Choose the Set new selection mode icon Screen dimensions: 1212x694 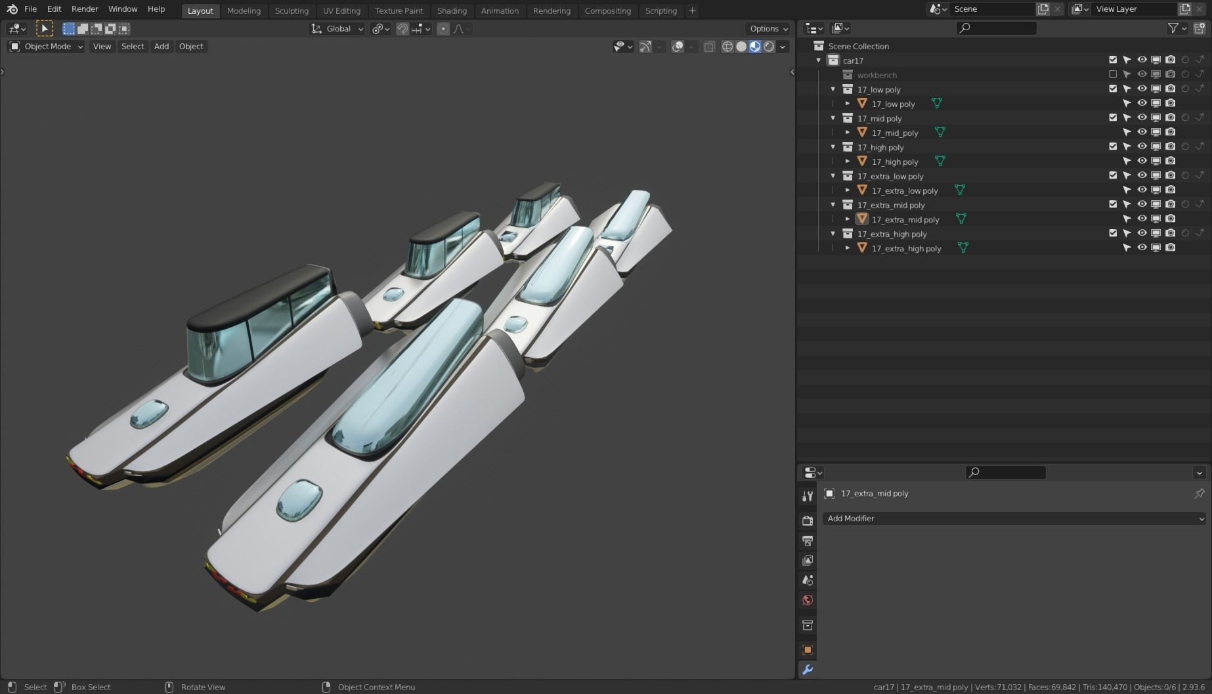pyautogui.click(x=69, y=28)
